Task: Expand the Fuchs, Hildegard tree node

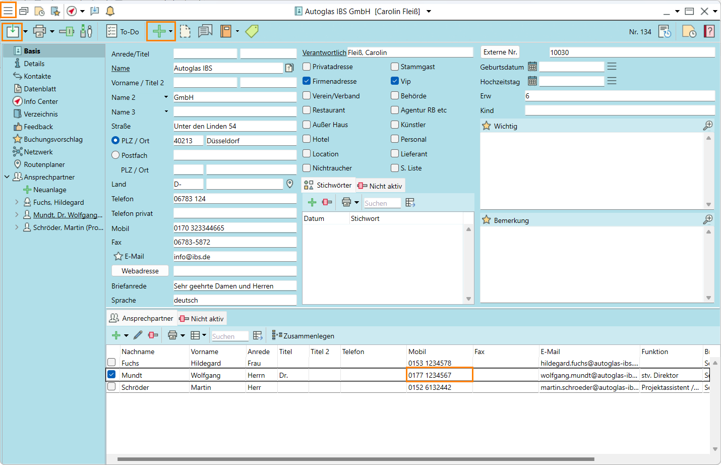Action: [x=17, y=202]
